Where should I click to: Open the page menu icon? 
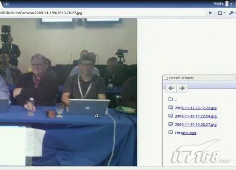point(220,13)
